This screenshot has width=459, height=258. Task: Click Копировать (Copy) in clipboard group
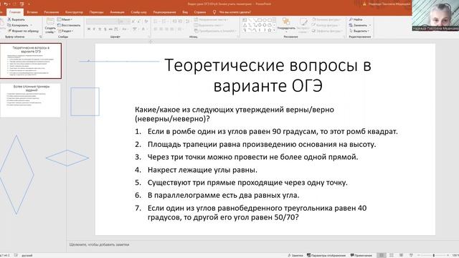point(18,25)
